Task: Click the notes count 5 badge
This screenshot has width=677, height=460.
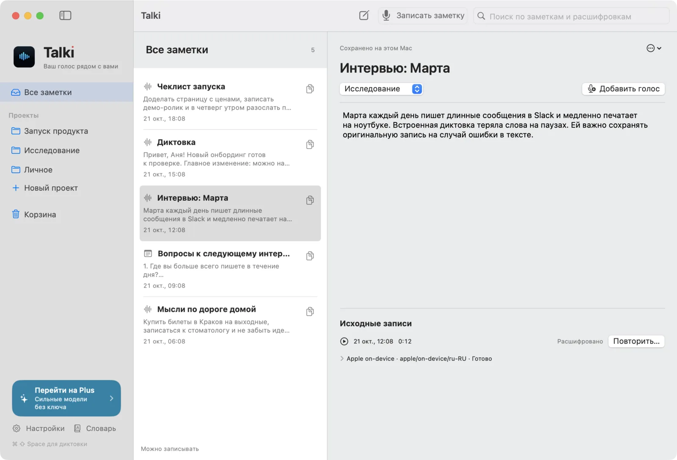Action: 313,50
